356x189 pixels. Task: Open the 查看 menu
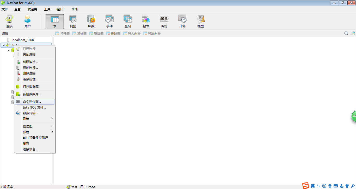17,9
